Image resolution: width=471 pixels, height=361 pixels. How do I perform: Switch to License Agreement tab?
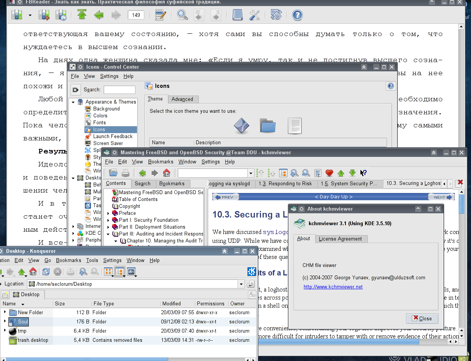pyautogui.click(x=340, y=239)
